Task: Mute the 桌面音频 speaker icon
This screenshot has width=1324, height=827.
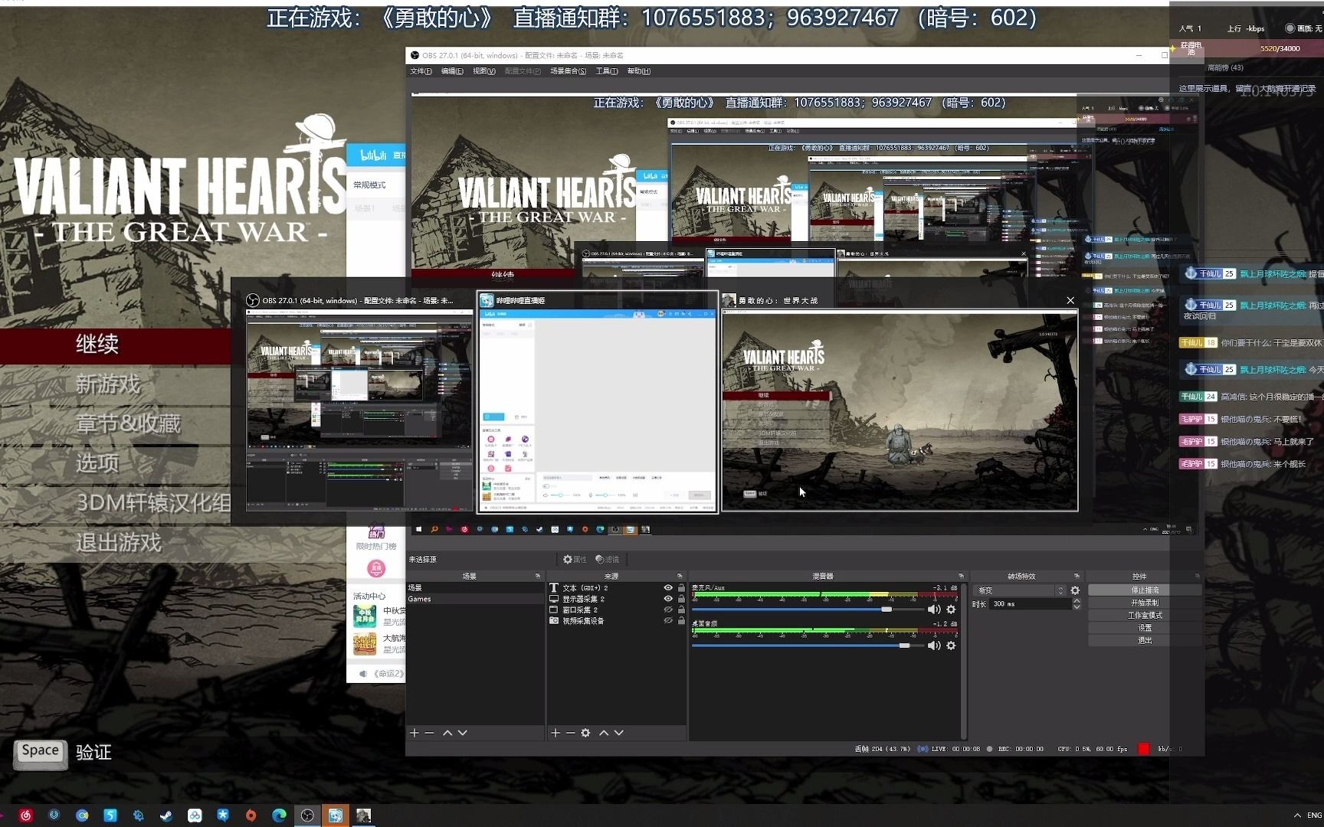Action: click(934, 646)
